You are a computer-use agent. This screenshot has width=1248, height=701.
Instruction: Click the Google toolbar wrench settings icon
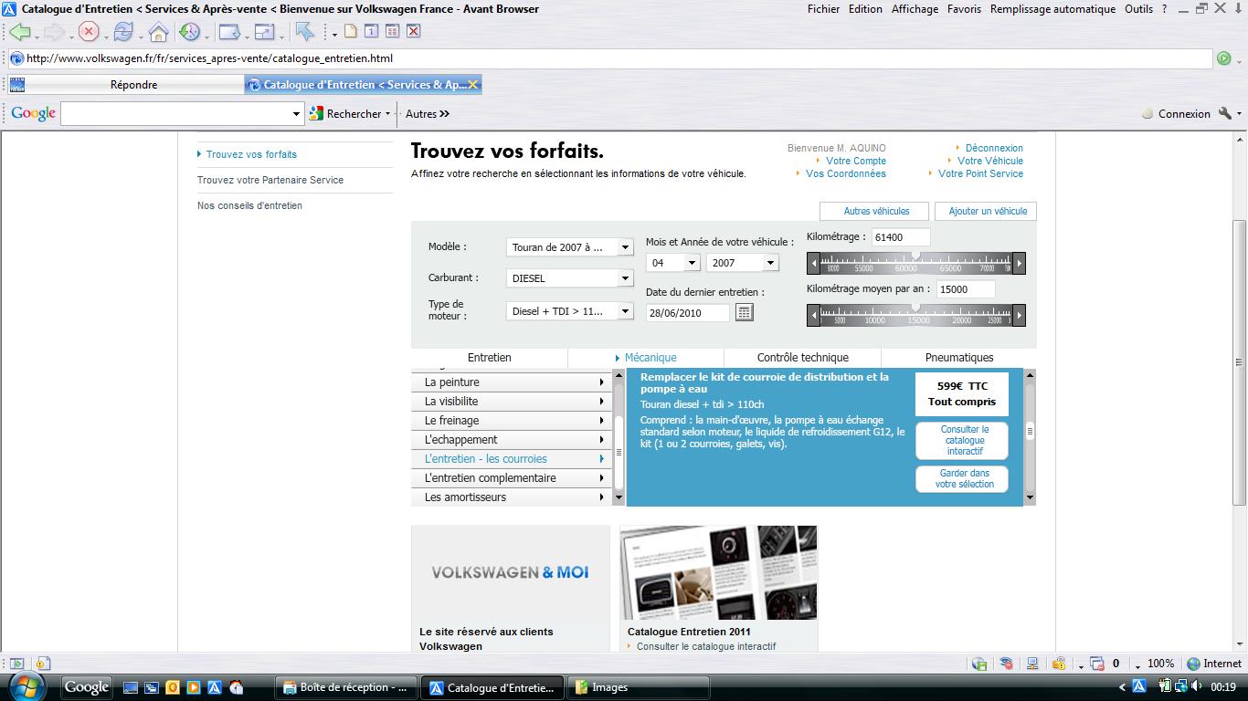[1224, 114]
